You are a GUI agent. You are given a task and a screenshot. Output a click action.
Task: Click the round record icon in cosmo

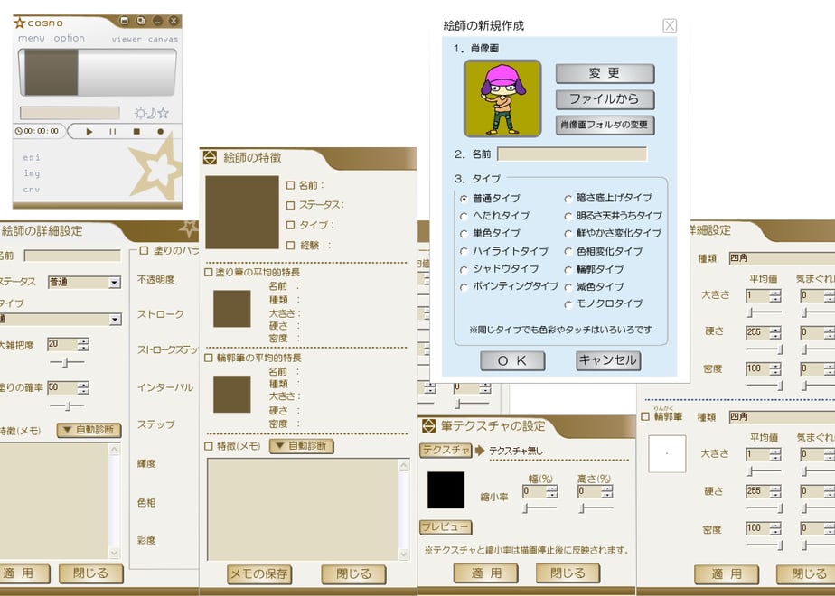point(160,132)
